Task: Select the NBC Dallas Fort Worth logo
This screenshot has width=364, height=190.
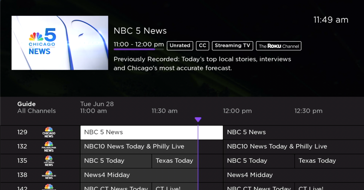Action: 49,161
